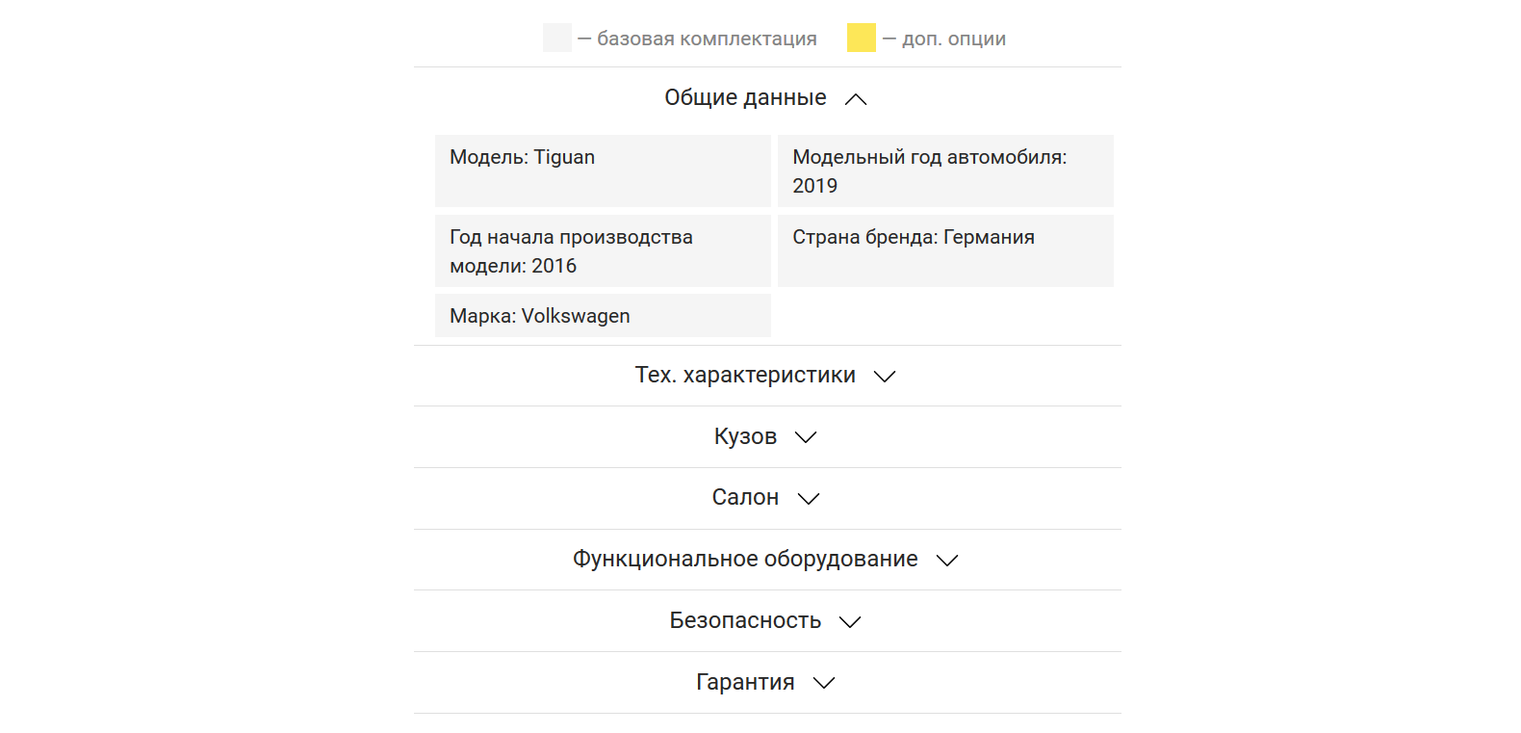This screenshot has height=733, width=1521.
Task: Click the yellow доп. опции swatch
Action: tap(861, 39)
